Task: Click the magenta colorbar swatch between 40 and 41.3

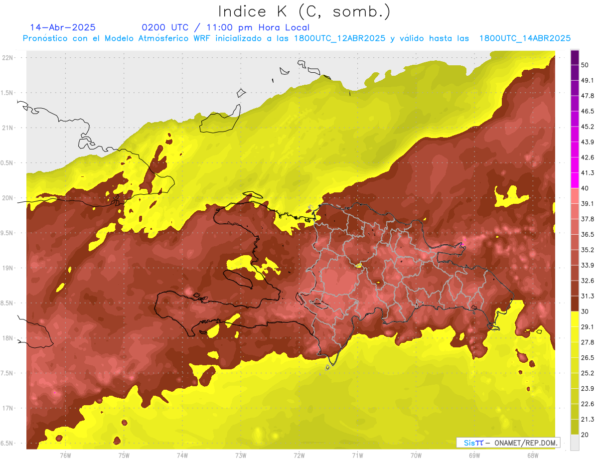Action: click(575, 180)
